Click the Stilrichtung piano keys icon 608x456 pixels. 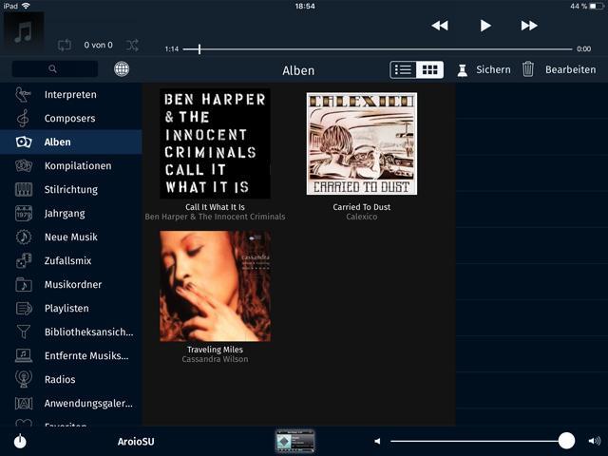tap(24, 190)
